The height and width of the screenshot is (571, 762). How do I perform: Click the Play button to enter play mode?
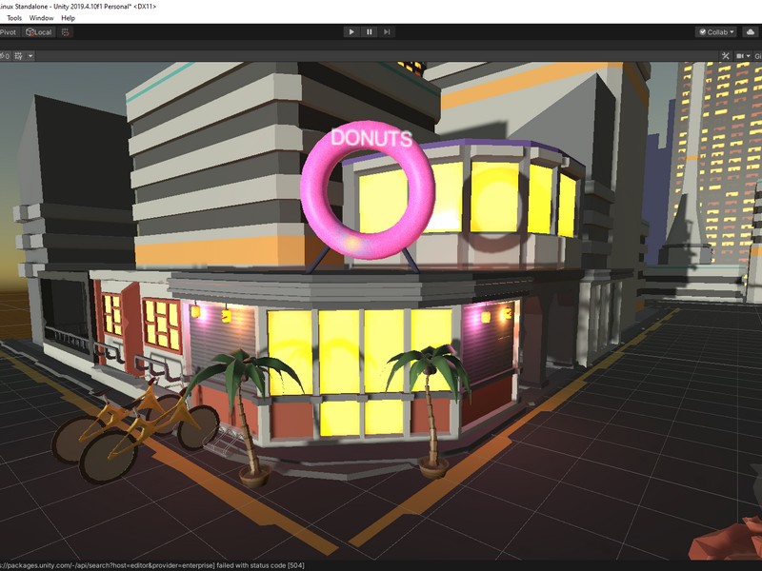point(352,30)
